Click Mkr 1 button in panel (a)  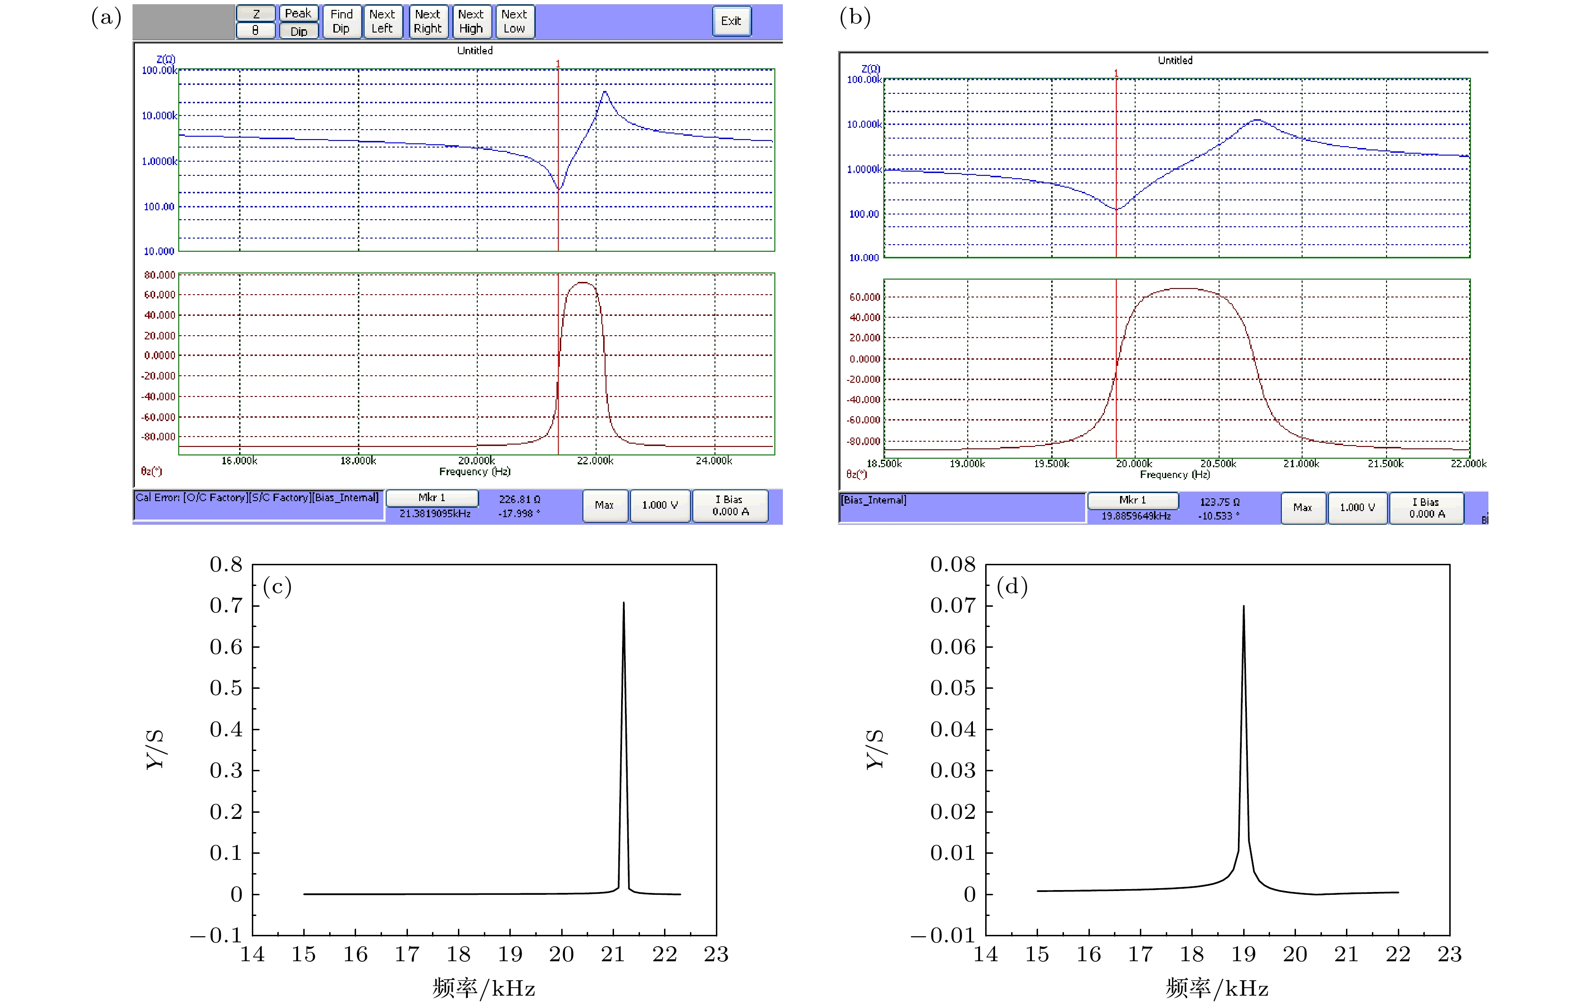(432, 498)
